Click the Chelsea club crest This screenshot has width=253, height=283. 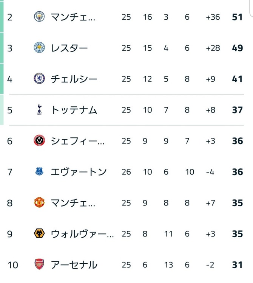point(39,79)
